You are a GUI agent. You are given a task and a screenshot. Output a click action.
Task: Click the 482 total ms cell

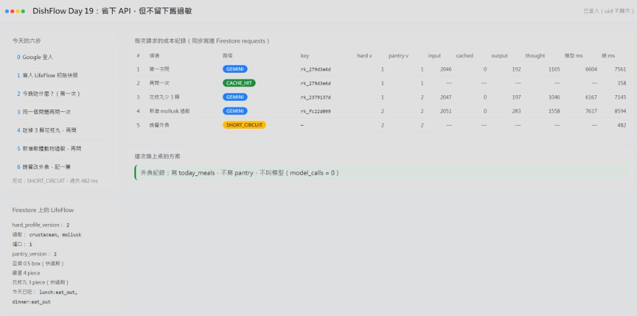pos(621,125)
